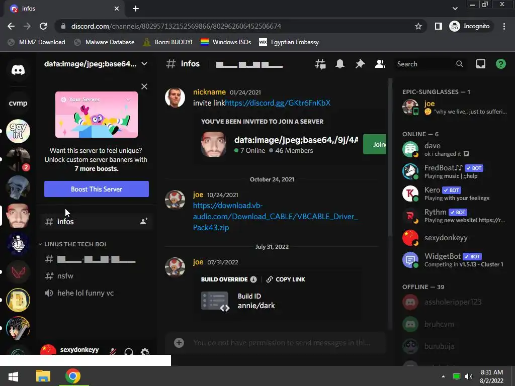Click the plus attach button

[x=179, y=343]
